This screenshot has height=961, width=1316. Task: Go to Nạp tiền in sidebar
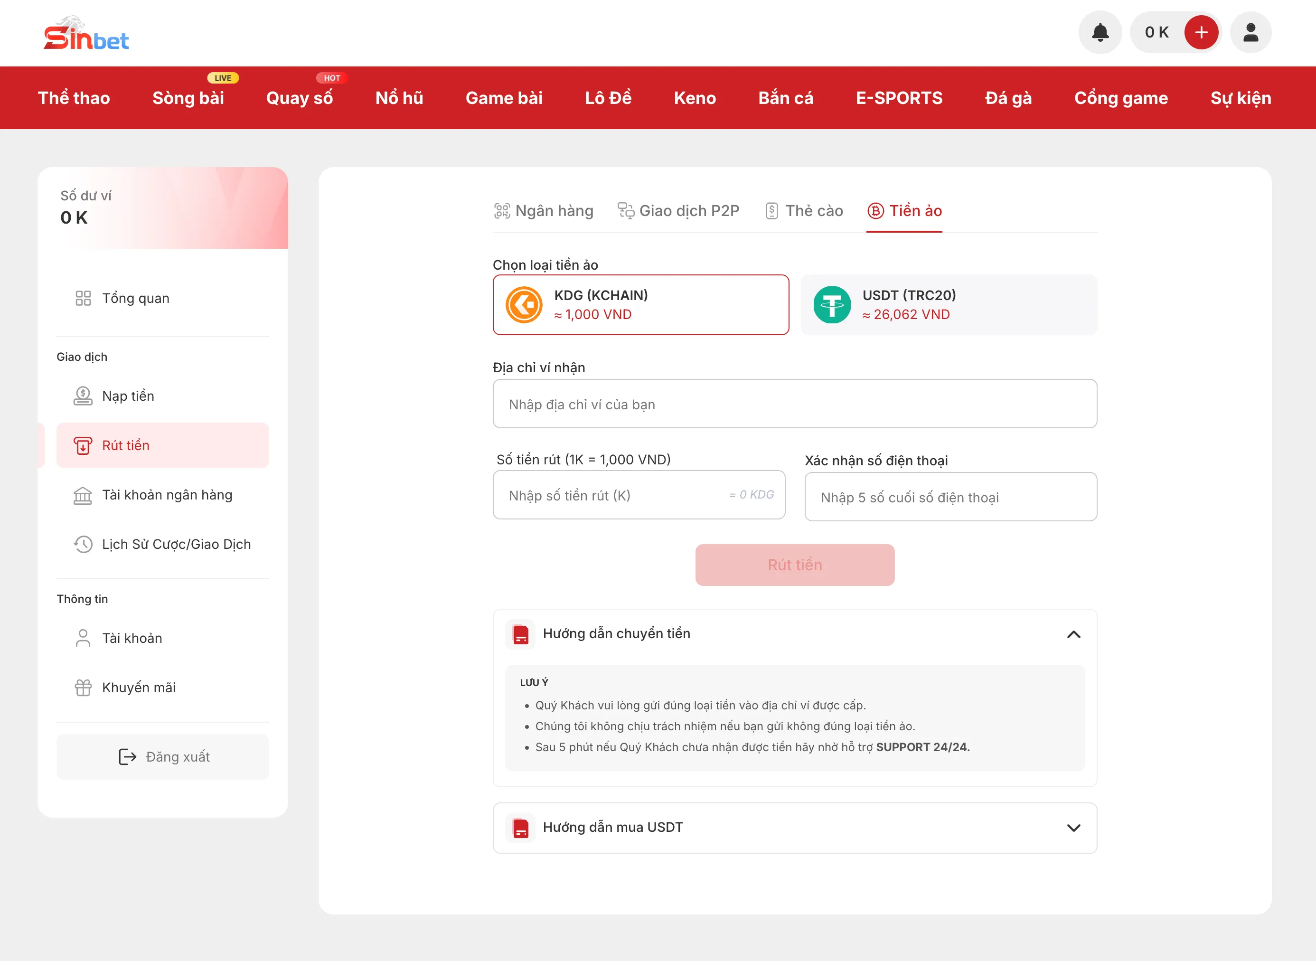pos(163,396)
